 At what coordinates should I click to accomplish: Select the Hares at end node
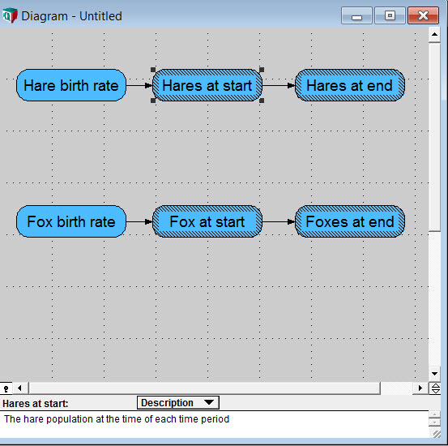click(350, 85)
